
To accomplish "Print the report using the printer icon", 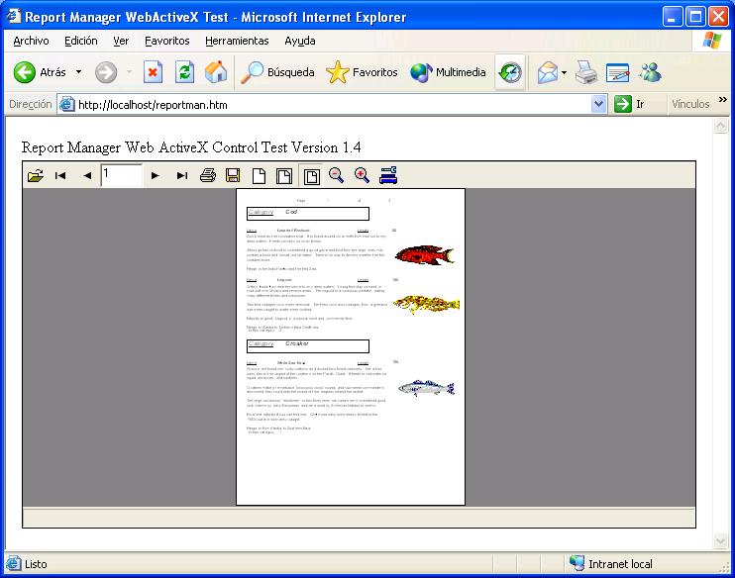I will [x=208, y=176].
